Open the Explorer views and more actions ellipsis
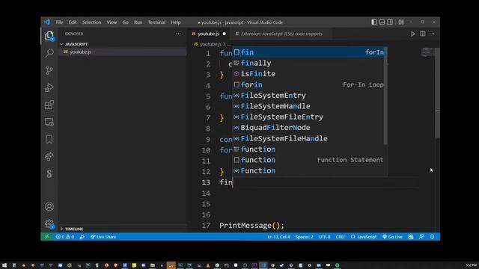Screen dimensions: 479x269 point(178,34)
